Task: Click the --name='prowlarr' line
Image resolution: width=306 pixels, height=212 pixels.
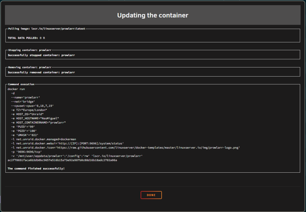Action: pyautogui.click(x=26, y=97)
